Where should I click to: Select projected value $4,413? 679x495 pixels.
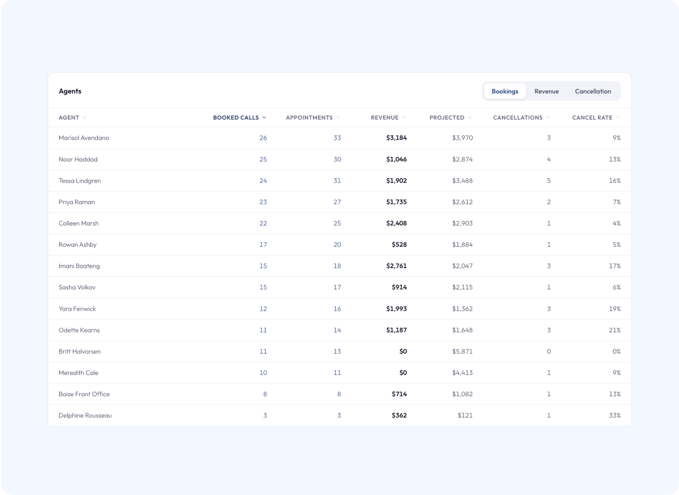pyautogui.click(x=462, y=373)
